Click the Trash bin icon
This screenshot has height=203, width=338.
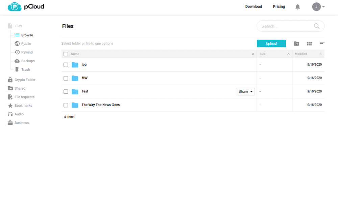[x=17, y=69]
